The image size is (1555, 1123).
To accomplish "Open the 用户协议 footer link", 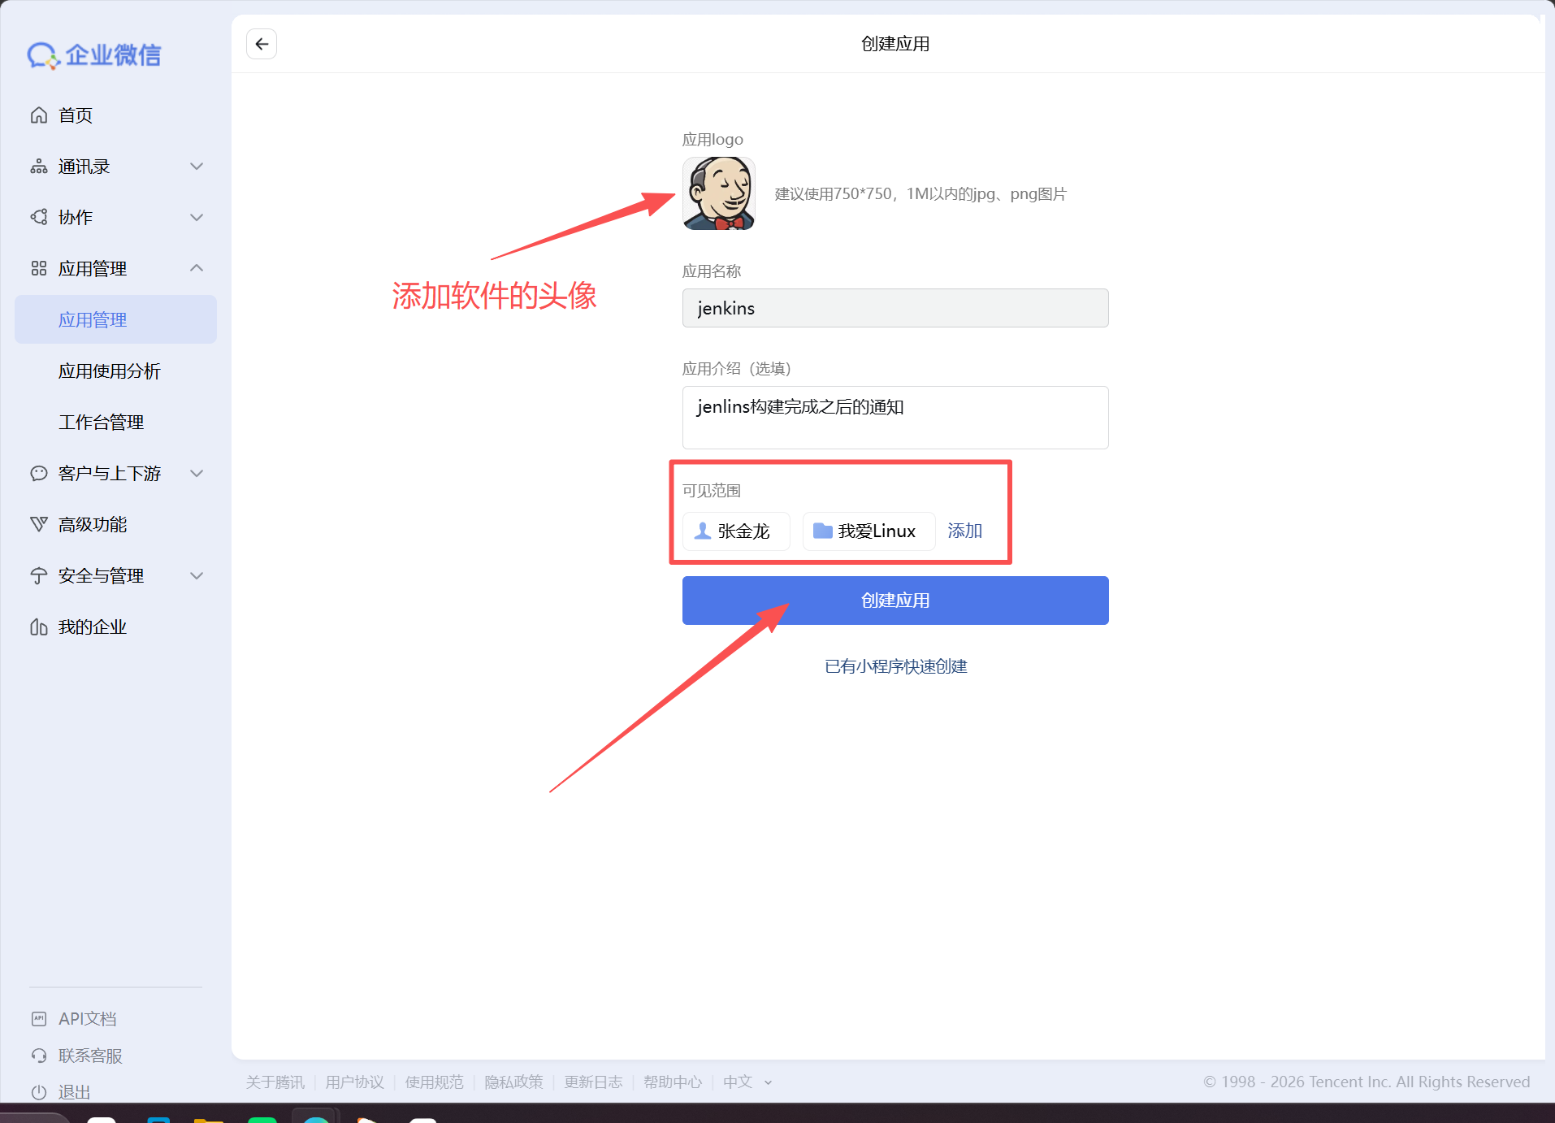I will tap(355, 1082).
